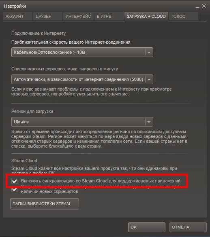Expand the download region dropdown arrow
Viewport: 210px width, 237px height.
click(x=149, y=122)
